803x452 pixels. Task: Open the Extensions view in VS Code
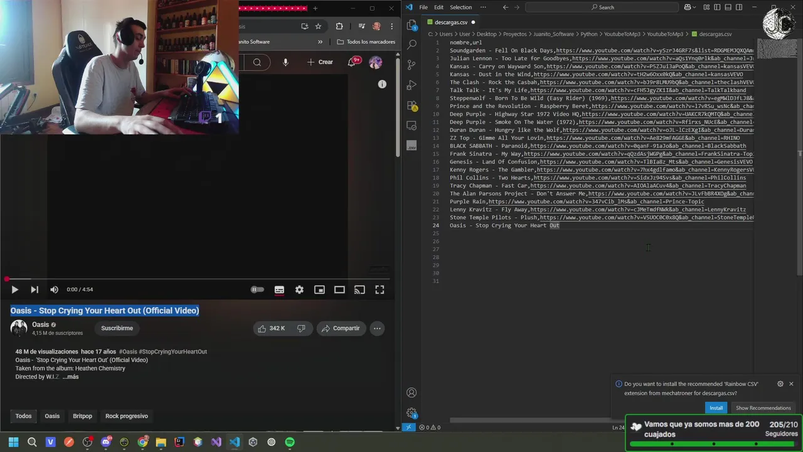[x=412, y=105]
